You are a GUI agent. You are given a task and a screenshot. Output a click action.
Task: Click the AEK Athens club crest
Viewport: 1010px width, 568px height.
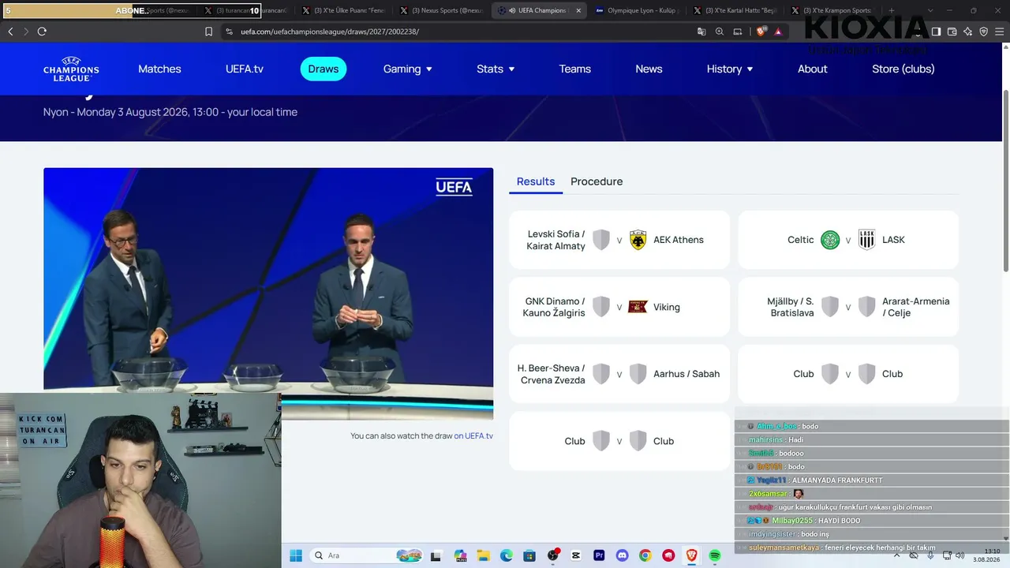click(638, 240)
